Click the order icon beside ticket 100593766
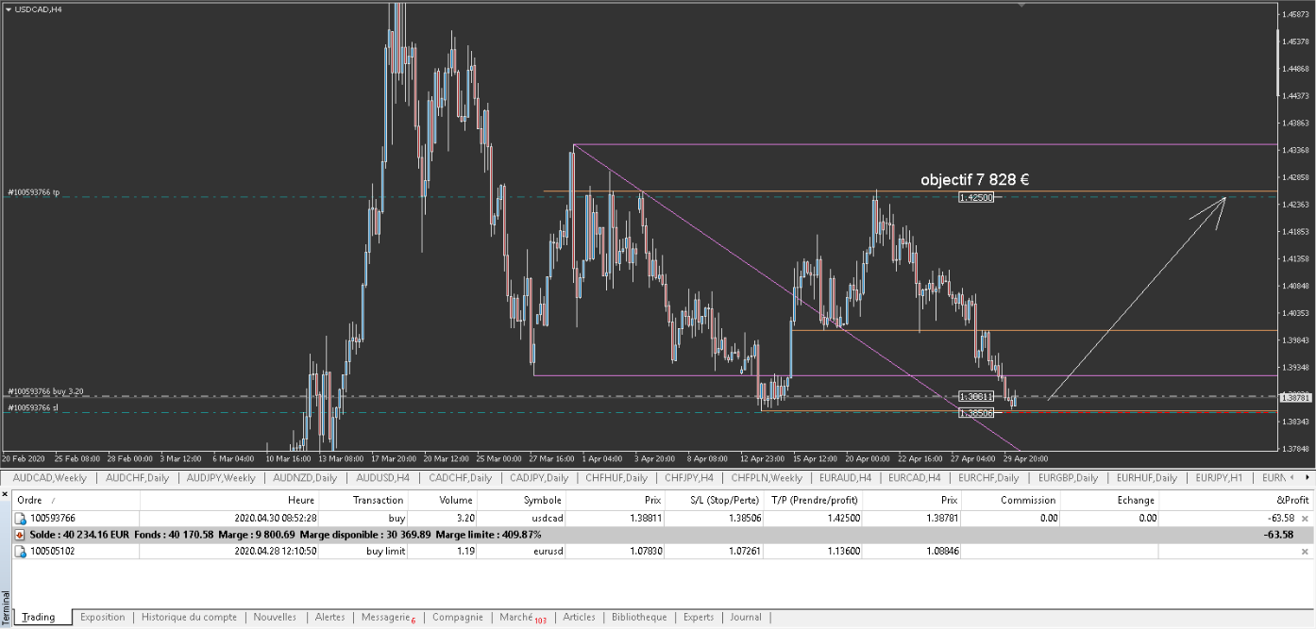The height and width of the screenshot is (629, 1316). pyautogui.click(x=21, y=519)
